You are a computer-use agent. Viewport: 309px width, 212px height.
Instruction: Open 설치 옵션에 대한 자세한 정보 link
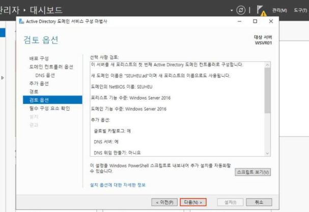118,185
